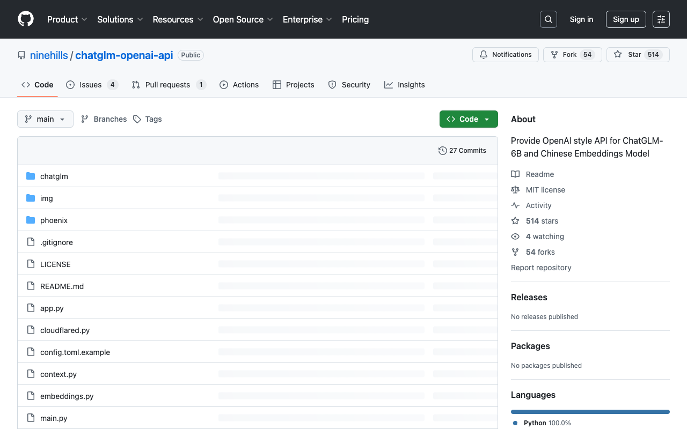
Task: Click the img folder icon
Action: 31,198
